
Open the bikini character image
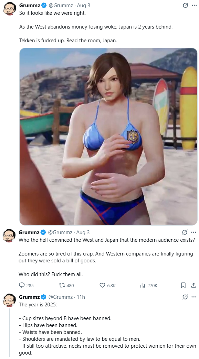(108, 137)
